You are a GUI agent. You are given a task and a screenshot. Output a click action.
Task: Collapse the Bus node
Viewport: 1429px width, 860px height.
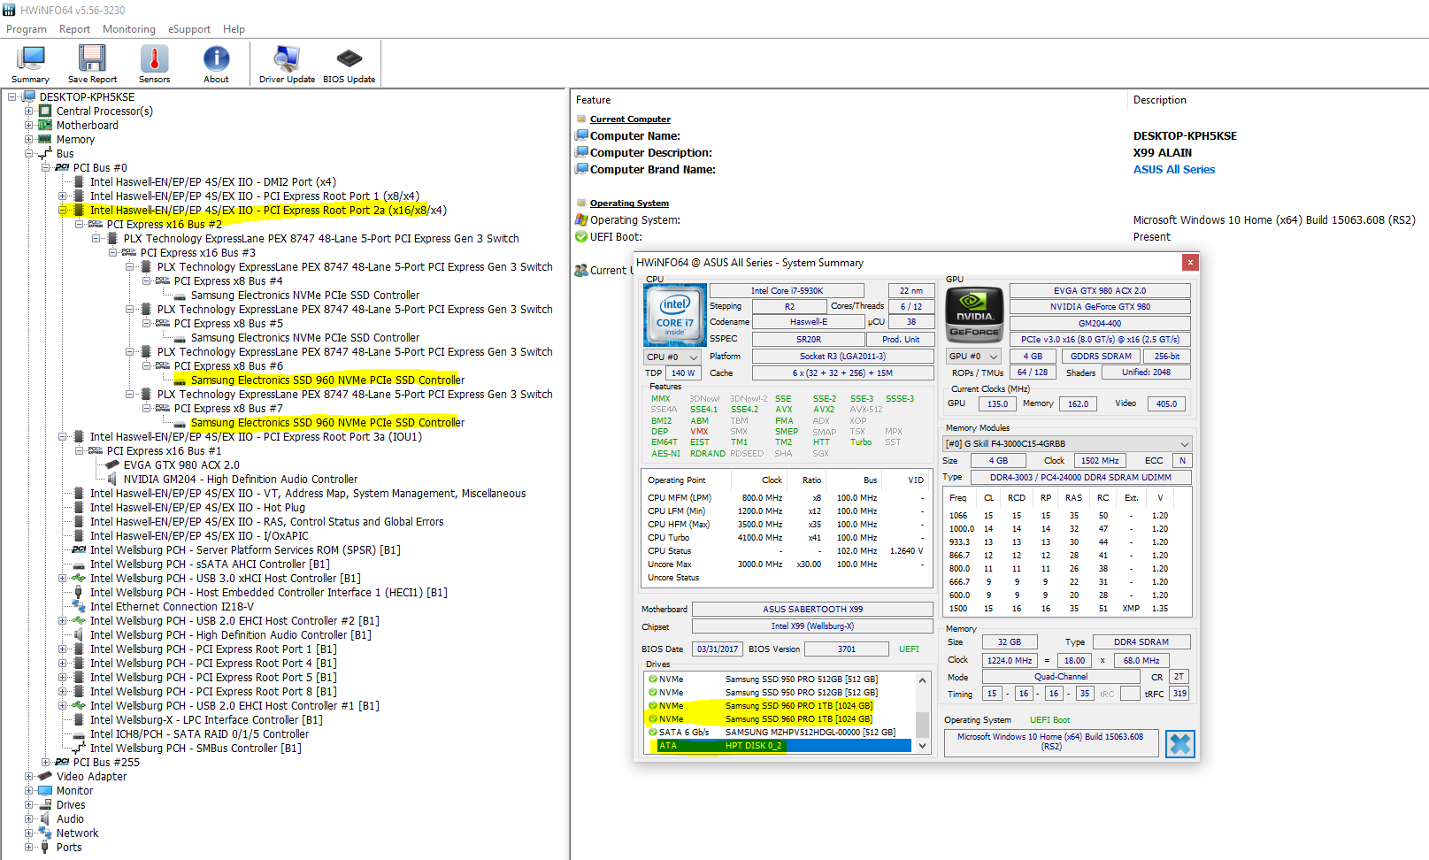(x=29, y=154)
